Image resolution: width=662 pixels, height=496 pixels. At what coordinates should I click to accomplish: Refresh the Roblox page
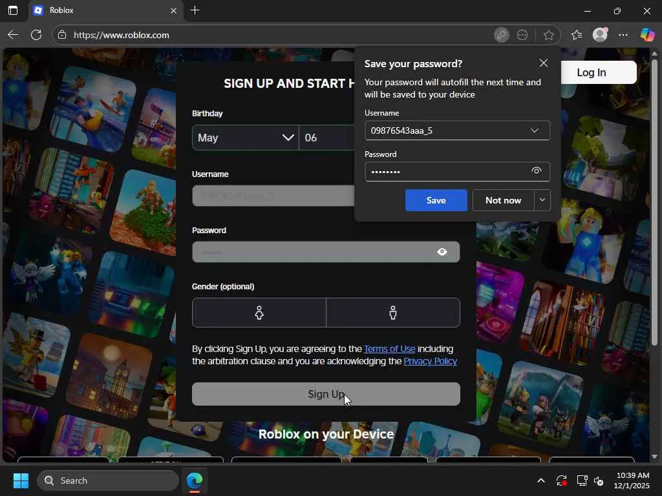coord(36,35)
